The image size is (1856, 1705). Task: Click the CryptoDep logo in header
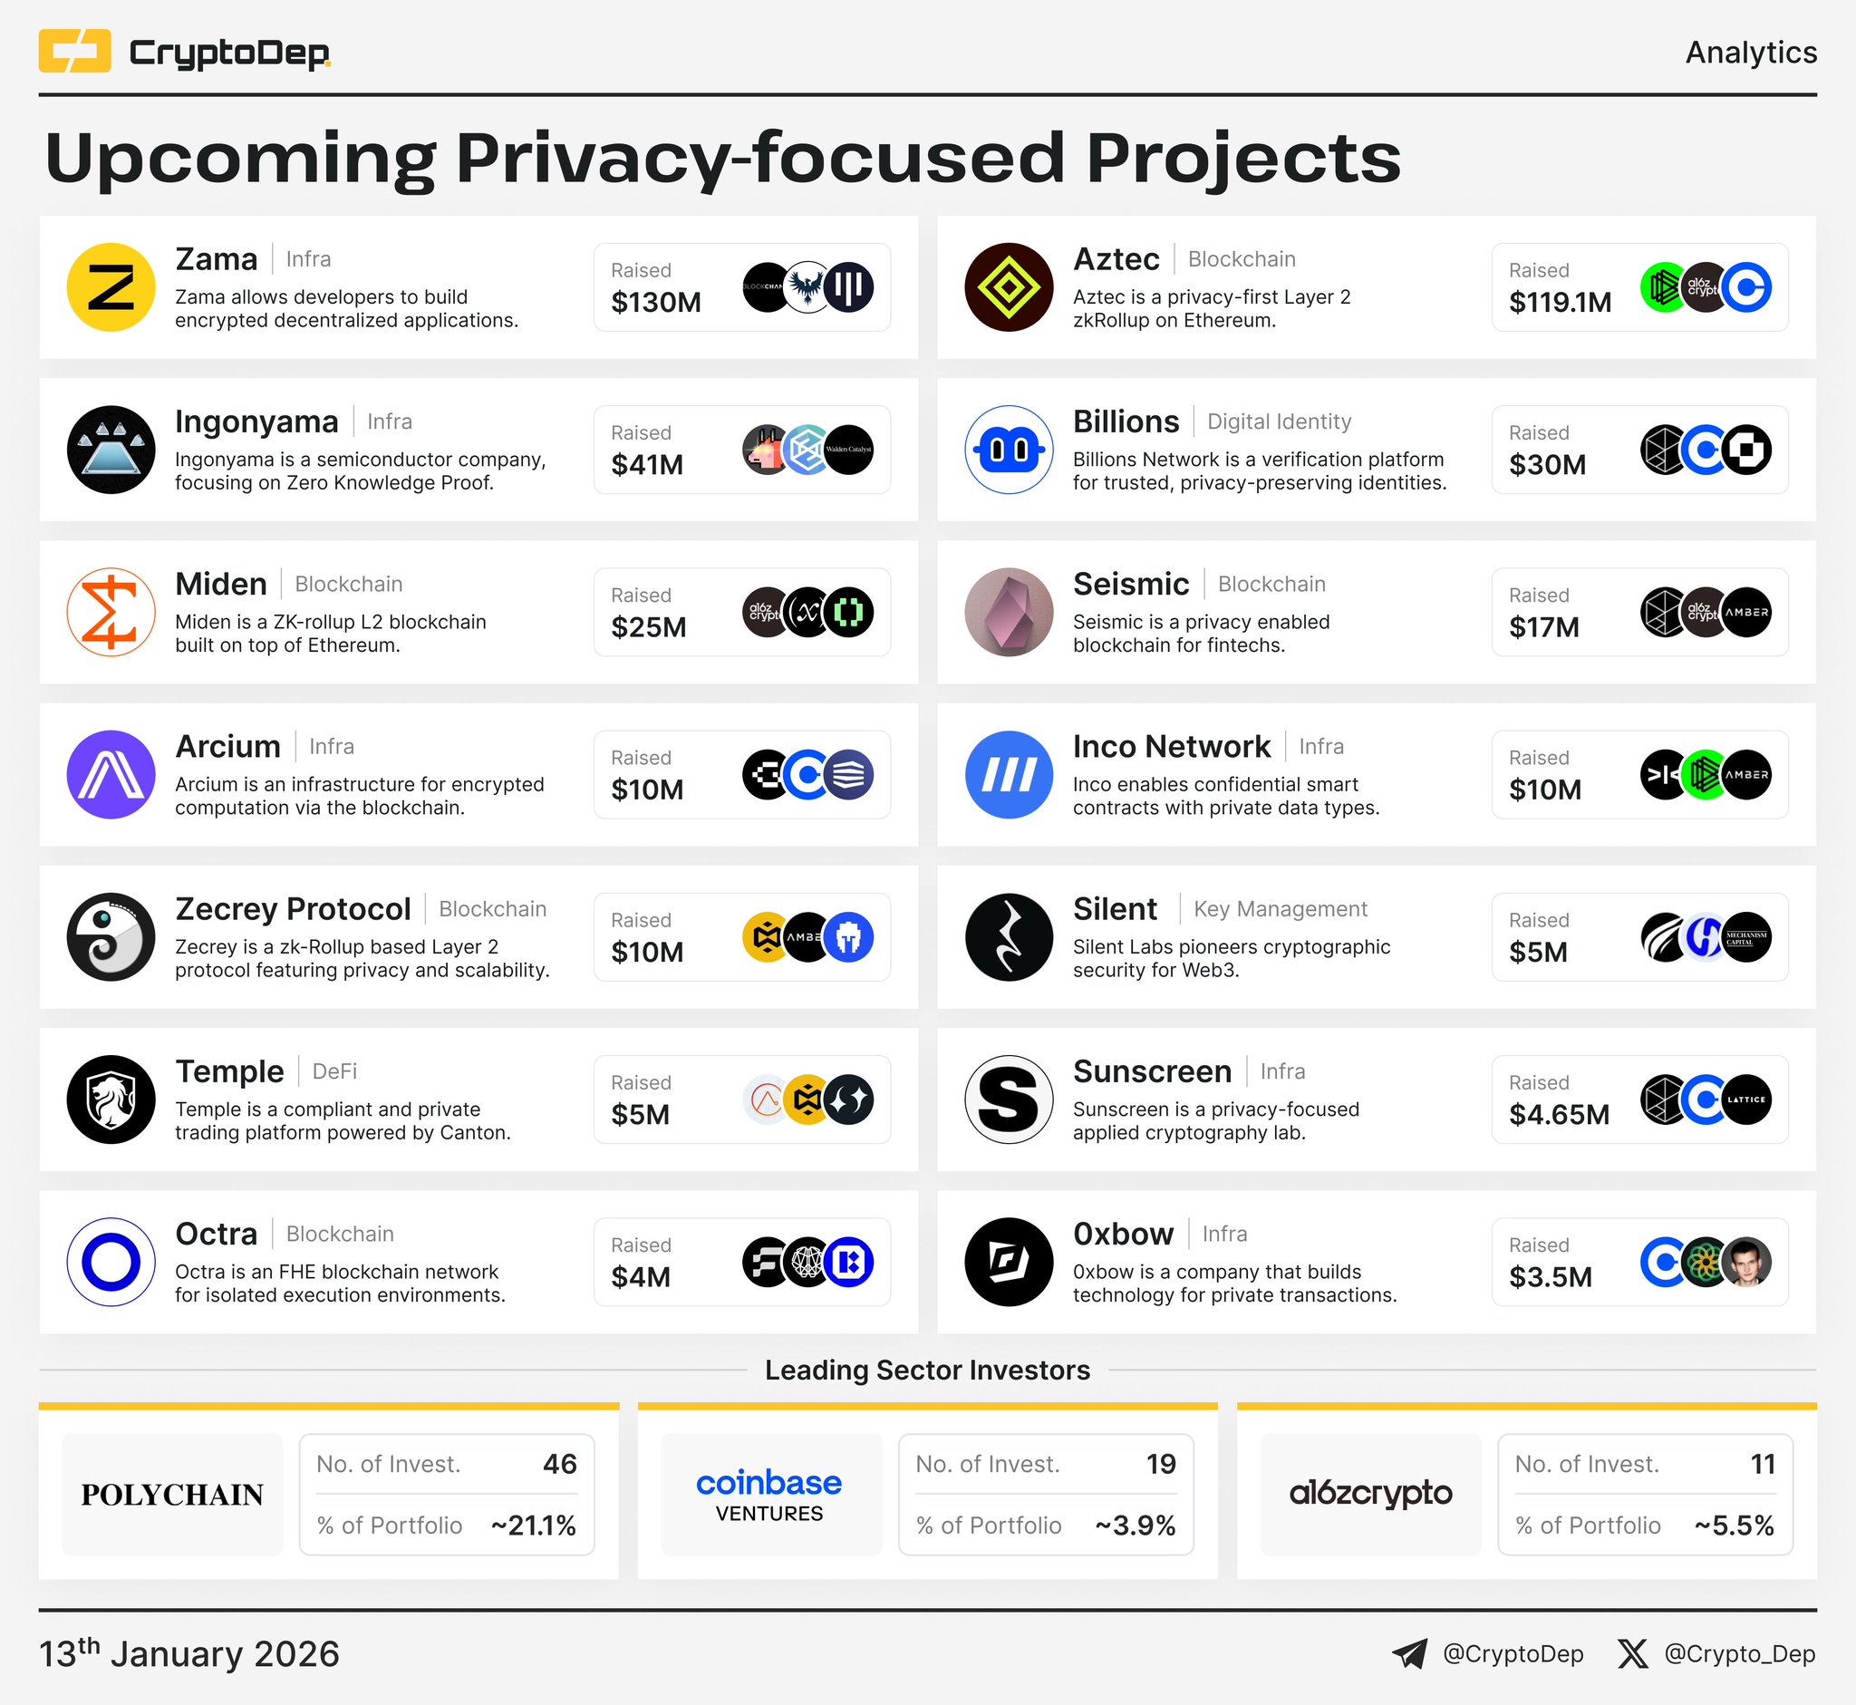(184, 52)
